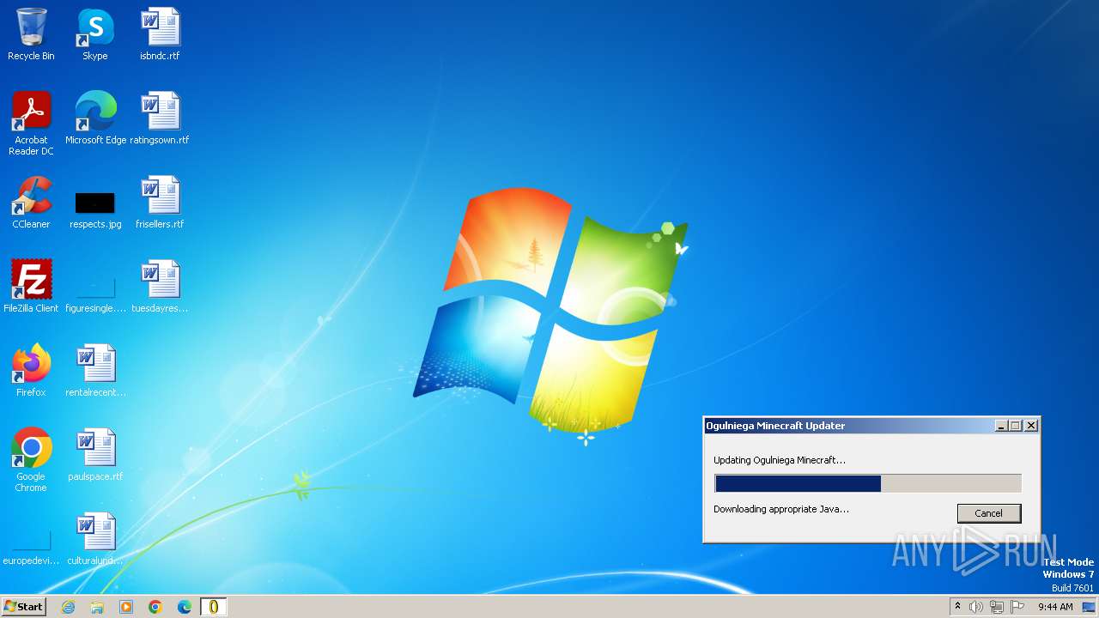
Task: Open Windows Explorer from taskbar
Action: [x=97, y=607]
